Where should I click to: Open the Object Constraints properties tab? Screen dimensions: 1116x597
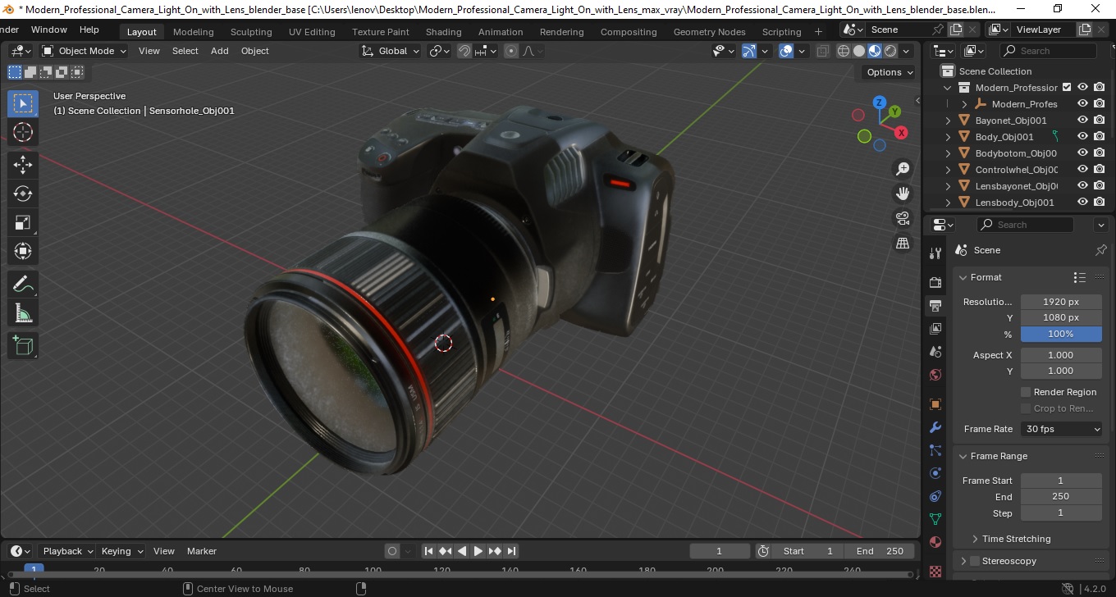[935, 496]
